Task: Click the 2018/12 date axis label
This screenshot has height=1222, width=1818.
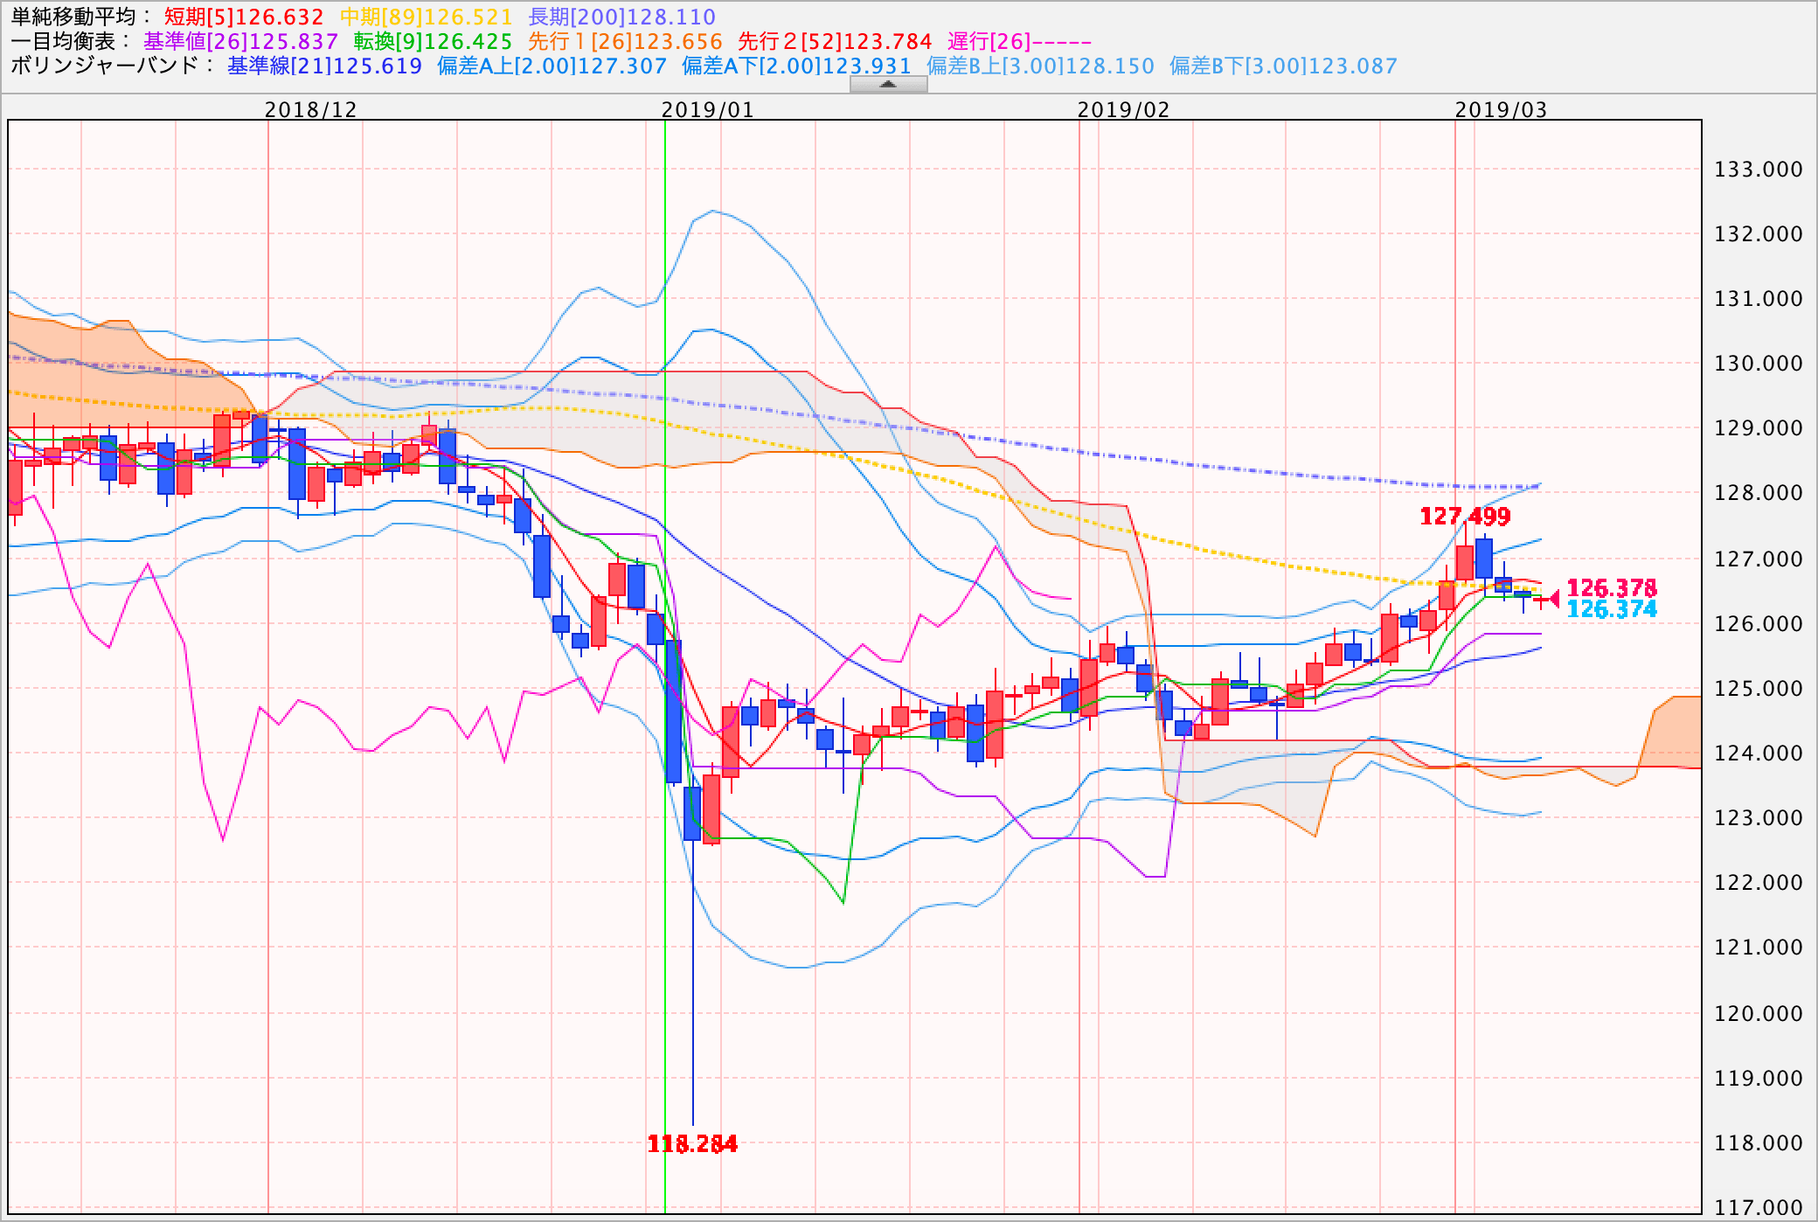Action: point(311,109)
